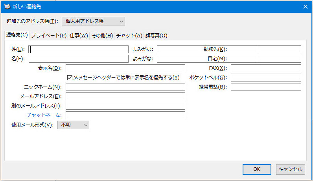The height and width of the screenshot is (181, 313).
Task: Focus the 別のメールアドレス field
Action: [x=125, y=106]
